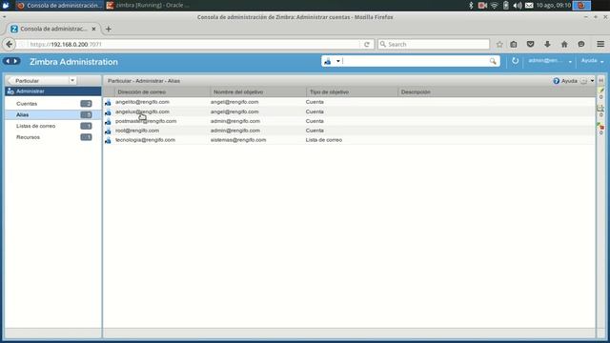The image size is (610, 343).
Task: Click the Descripción column header
Action: click(x=497, y=92)
